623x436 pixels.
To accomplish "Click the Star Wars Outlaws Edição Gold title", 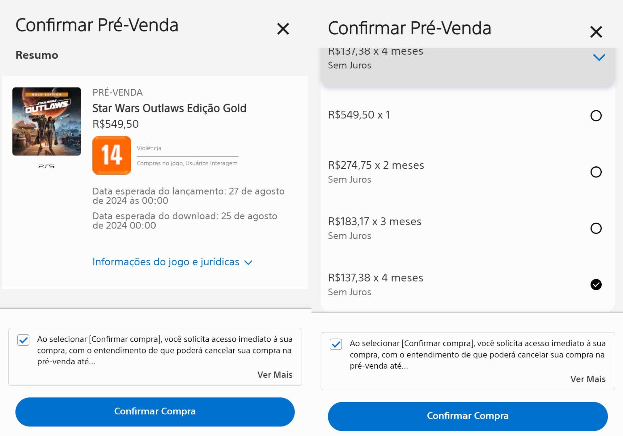I will coord(169,108).
